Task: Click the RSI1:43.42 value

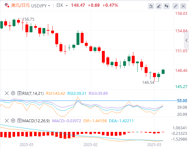Action: (x=56, y=94)
